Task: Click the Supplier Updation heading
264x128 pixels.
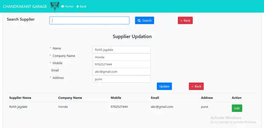Action: click(x=132, y=37)
